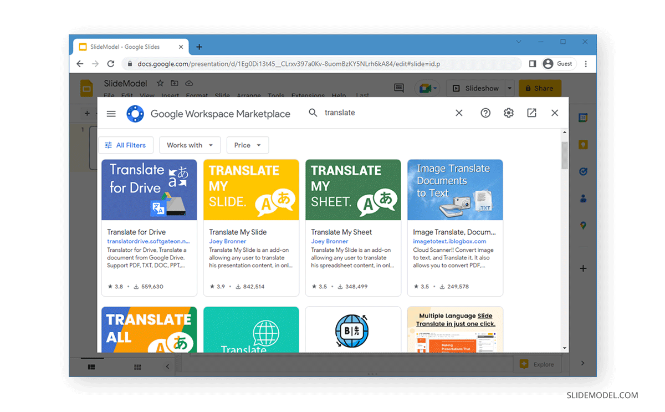
Task: Toggle the Chrome side panel icon
Action: [533, 64]
